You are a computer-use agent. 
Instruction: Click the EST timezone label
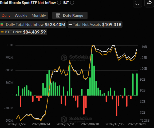[x=66, y=3]
